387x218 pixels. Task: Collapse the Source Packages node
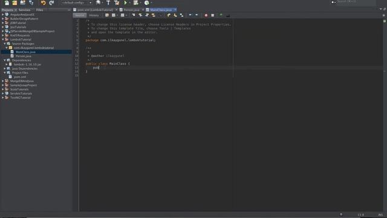(x=5, y=44)
